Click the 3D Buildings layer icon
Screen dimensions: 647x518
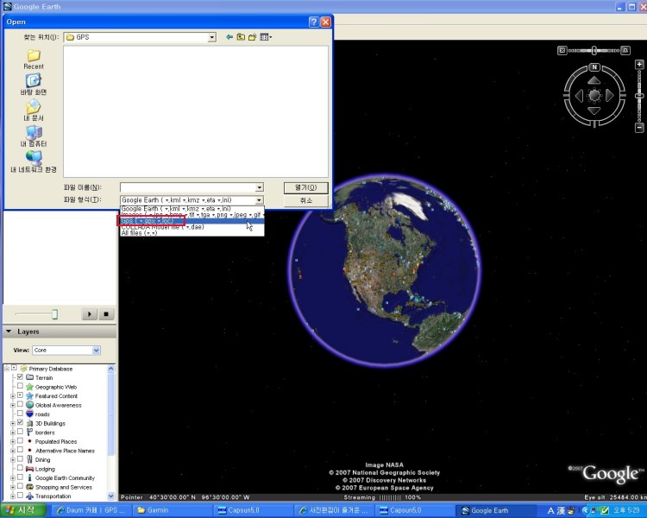[x=29, y=423]
